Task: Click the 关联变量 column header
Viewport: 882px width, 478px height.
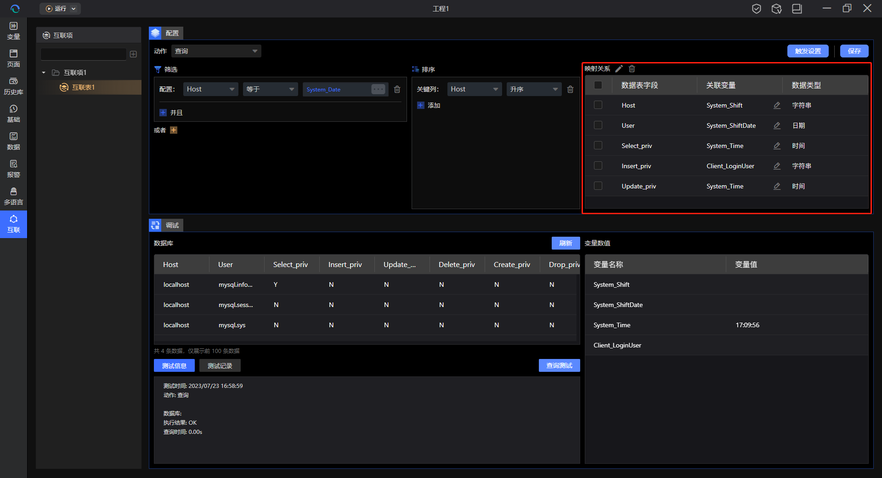Action: [x=740, y=85]
